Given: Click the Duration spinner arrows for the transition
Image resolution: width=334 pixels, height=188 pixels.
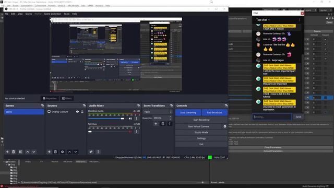Looking at the screenshot, I should coord(171,118).
